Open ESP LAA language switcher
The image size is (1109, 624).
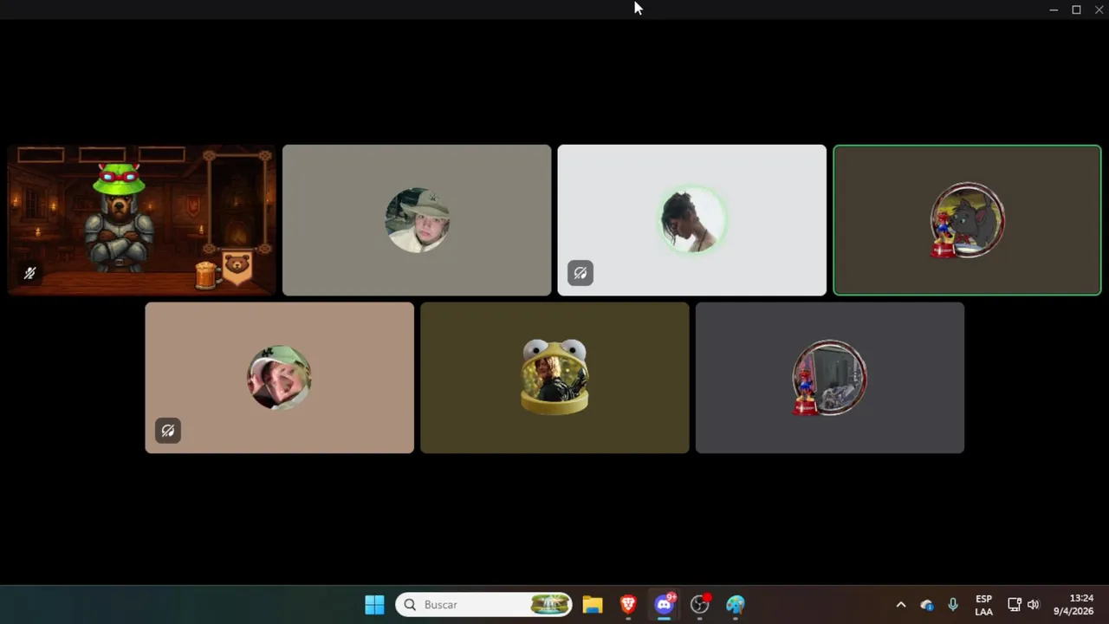point(983,605)
